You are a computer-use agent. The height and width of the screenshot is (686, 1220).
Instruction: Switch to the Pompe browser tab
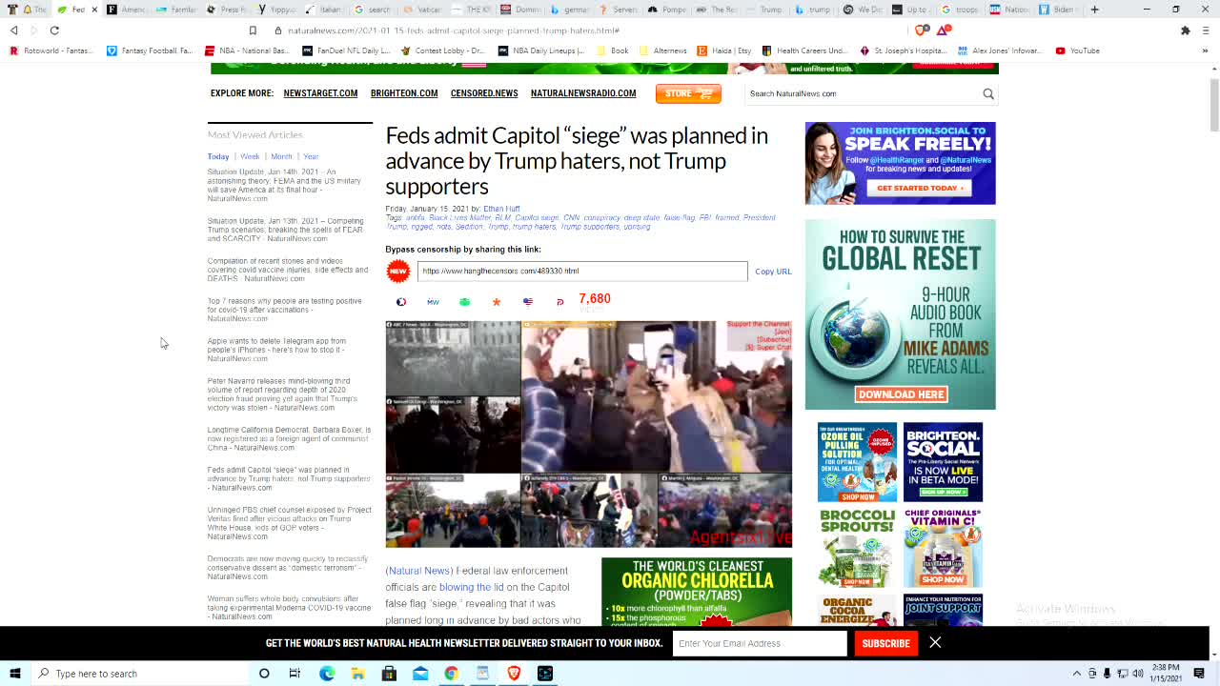click(x=667, y=10)
